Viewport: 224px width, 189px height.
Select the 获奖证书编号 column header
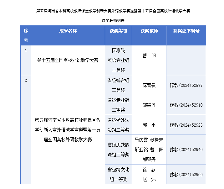[186, 31]
